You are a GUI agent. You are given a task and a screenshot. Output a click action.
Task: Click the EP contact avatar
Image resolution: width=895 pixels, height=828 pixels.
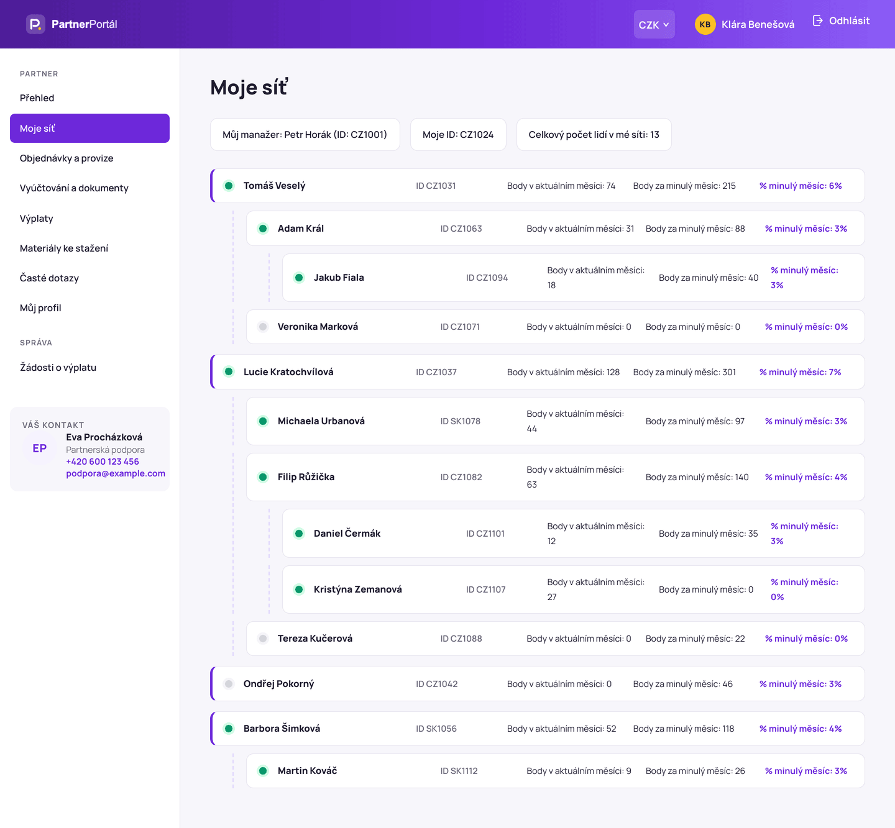point(40,448)
